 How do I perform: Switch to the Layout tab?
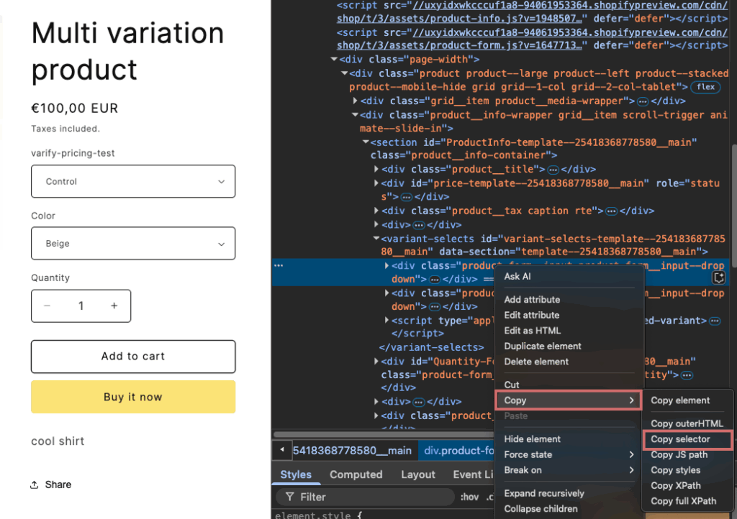click(x=418, y=474)
